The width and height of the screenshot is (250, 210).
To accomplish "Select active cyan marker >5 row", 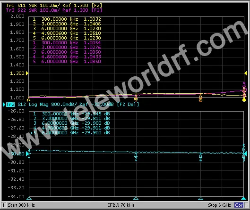I will coord(70,133).
